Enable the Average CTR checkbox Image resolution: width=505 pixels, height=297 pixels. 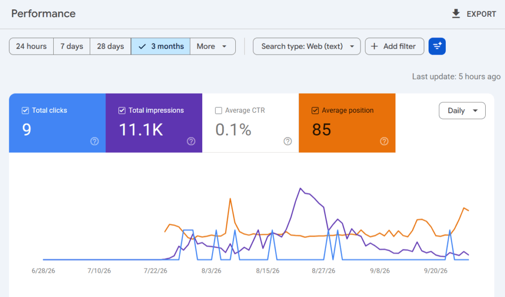pos(218,111)
